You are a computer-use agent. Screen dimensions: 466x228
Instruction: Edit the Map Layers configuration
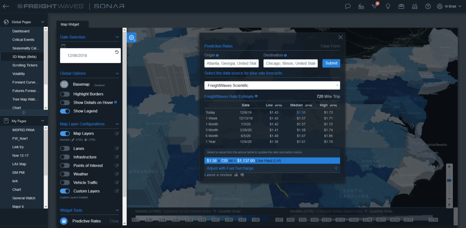click(x=117, y=134)
